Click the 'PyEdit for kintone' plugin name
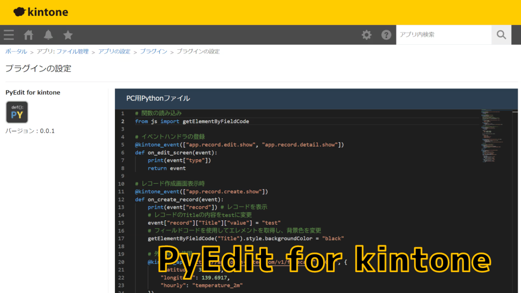This screenshot has height=293, width=521. [x=33, y=93]
